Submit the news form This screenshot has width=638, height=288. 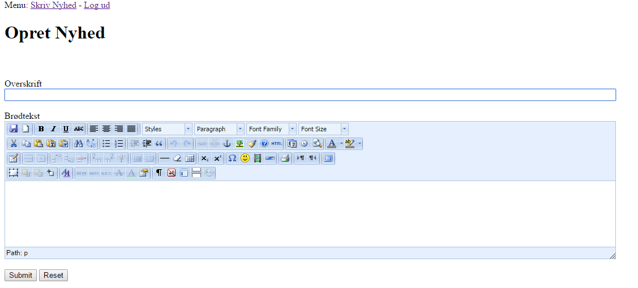pyautogui.click(x=20, y=276)
